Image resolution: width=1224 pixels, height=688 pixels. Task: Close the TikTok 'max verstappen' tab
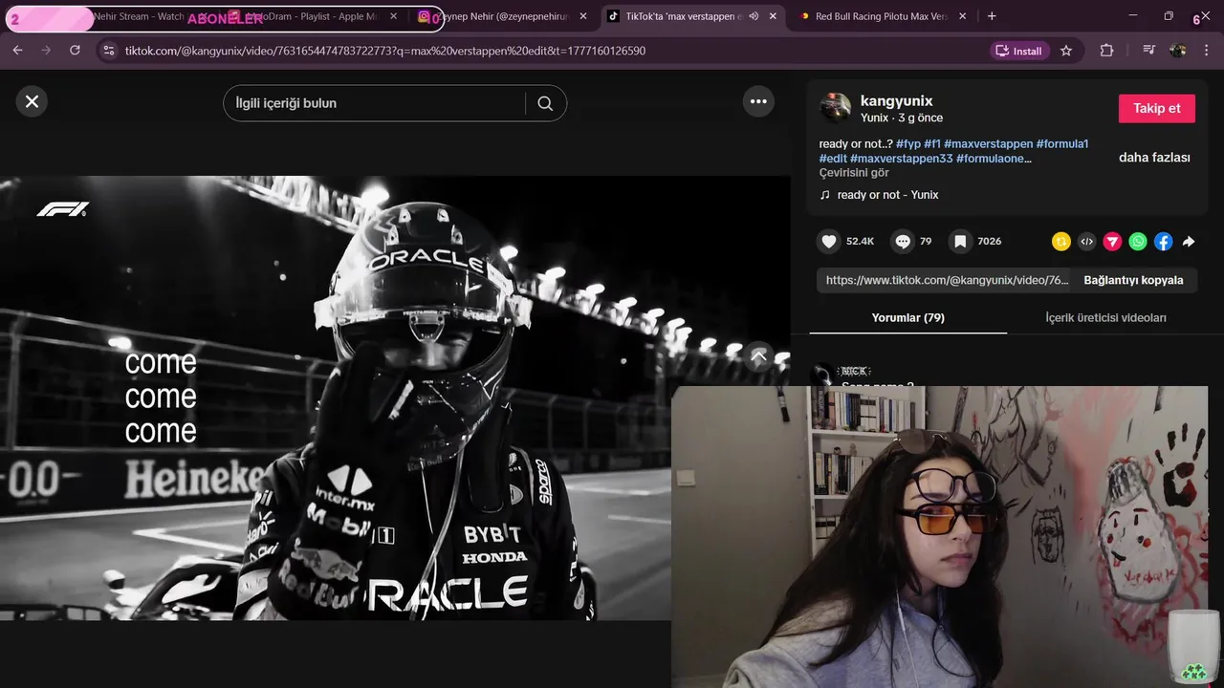[775, 16]
